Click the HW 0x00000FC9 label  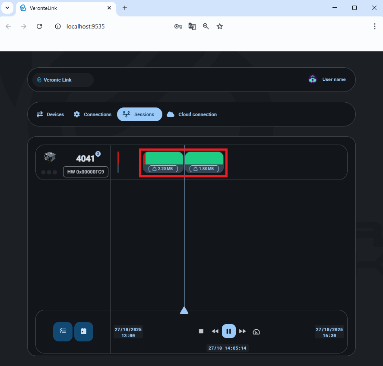pyautogui.click(x=85, y=172)
